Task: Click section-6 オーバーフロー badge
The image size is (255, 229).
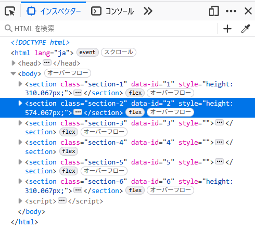Action: point(170,190)
